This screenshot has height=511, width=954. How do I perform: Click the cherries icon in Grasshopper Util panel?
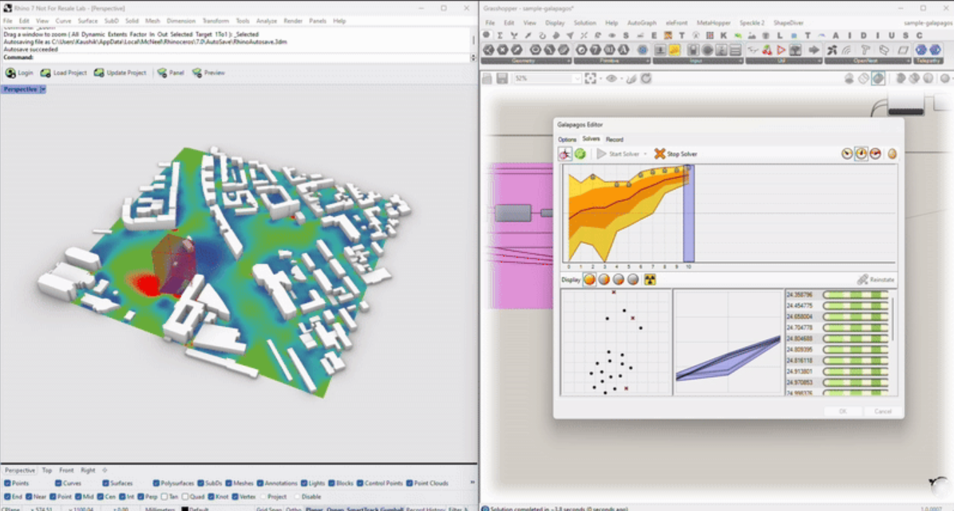(x=767, y=49)
